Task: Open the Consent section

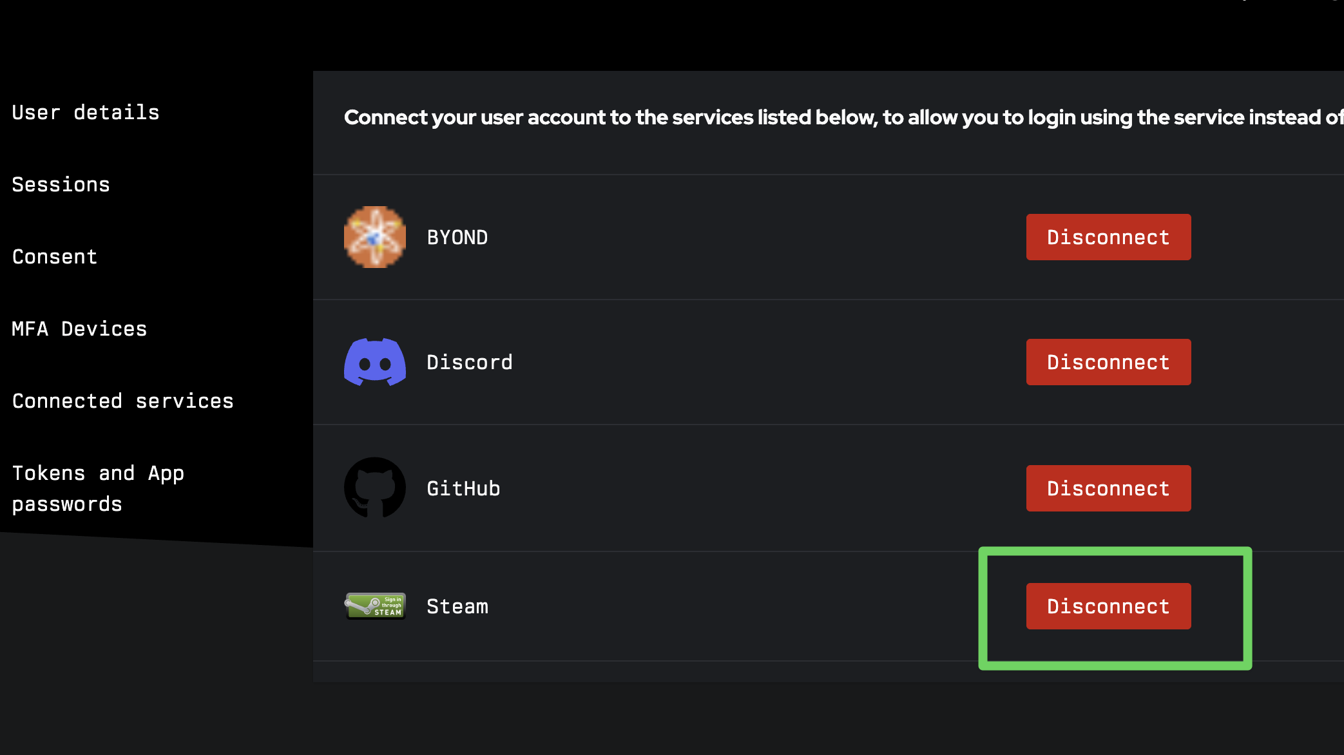Action: [x=55, y=257]
